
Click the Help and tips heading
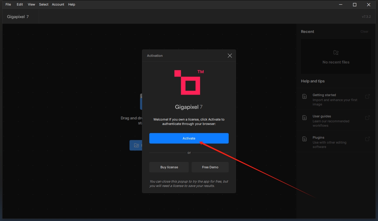click(313, 81)
